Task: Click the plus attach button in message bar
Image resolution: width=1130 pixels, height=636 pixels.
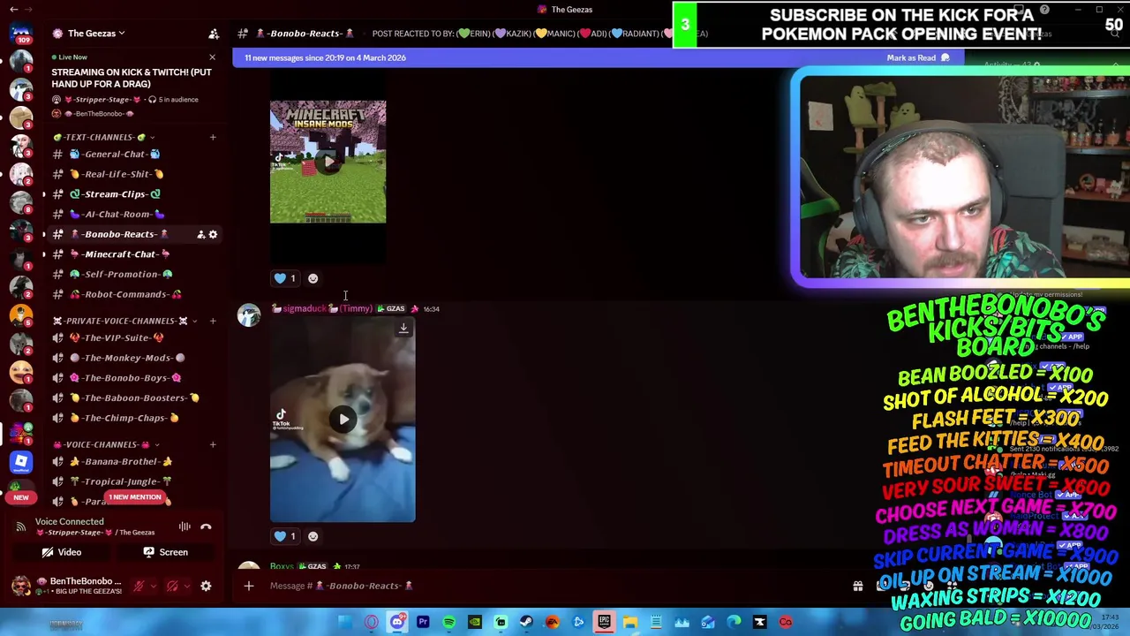Action: click(249, 586)
